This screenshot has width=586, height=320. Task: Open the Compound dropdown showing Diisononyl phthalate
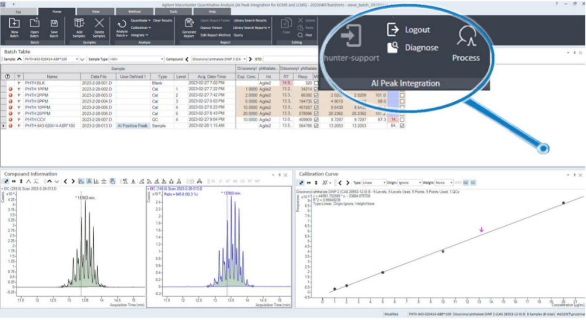[x=244, y=59]
